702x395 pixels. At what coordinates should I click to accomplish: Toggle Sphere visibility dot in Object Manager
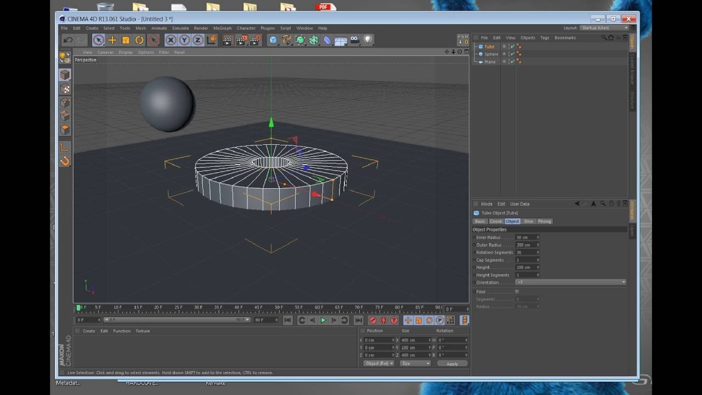click(x=504, y=54)
